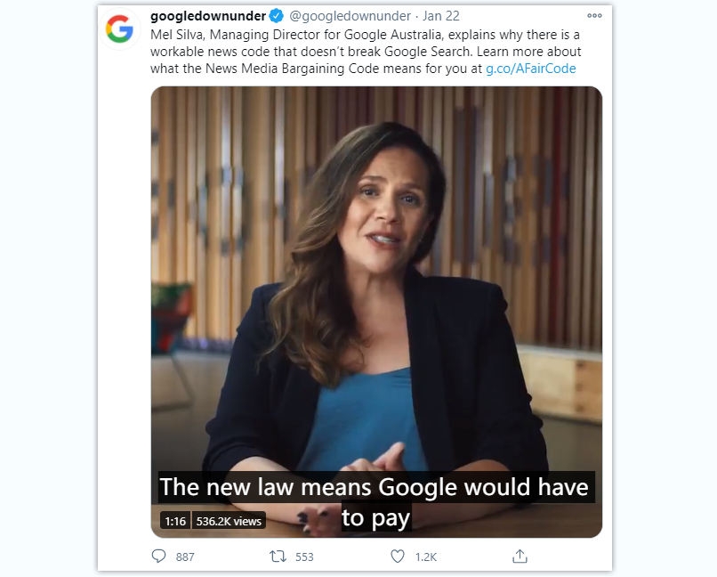Viewport: 717px width, 577px height.
Task: Click the 887 replies count
Action: [185, 557]
